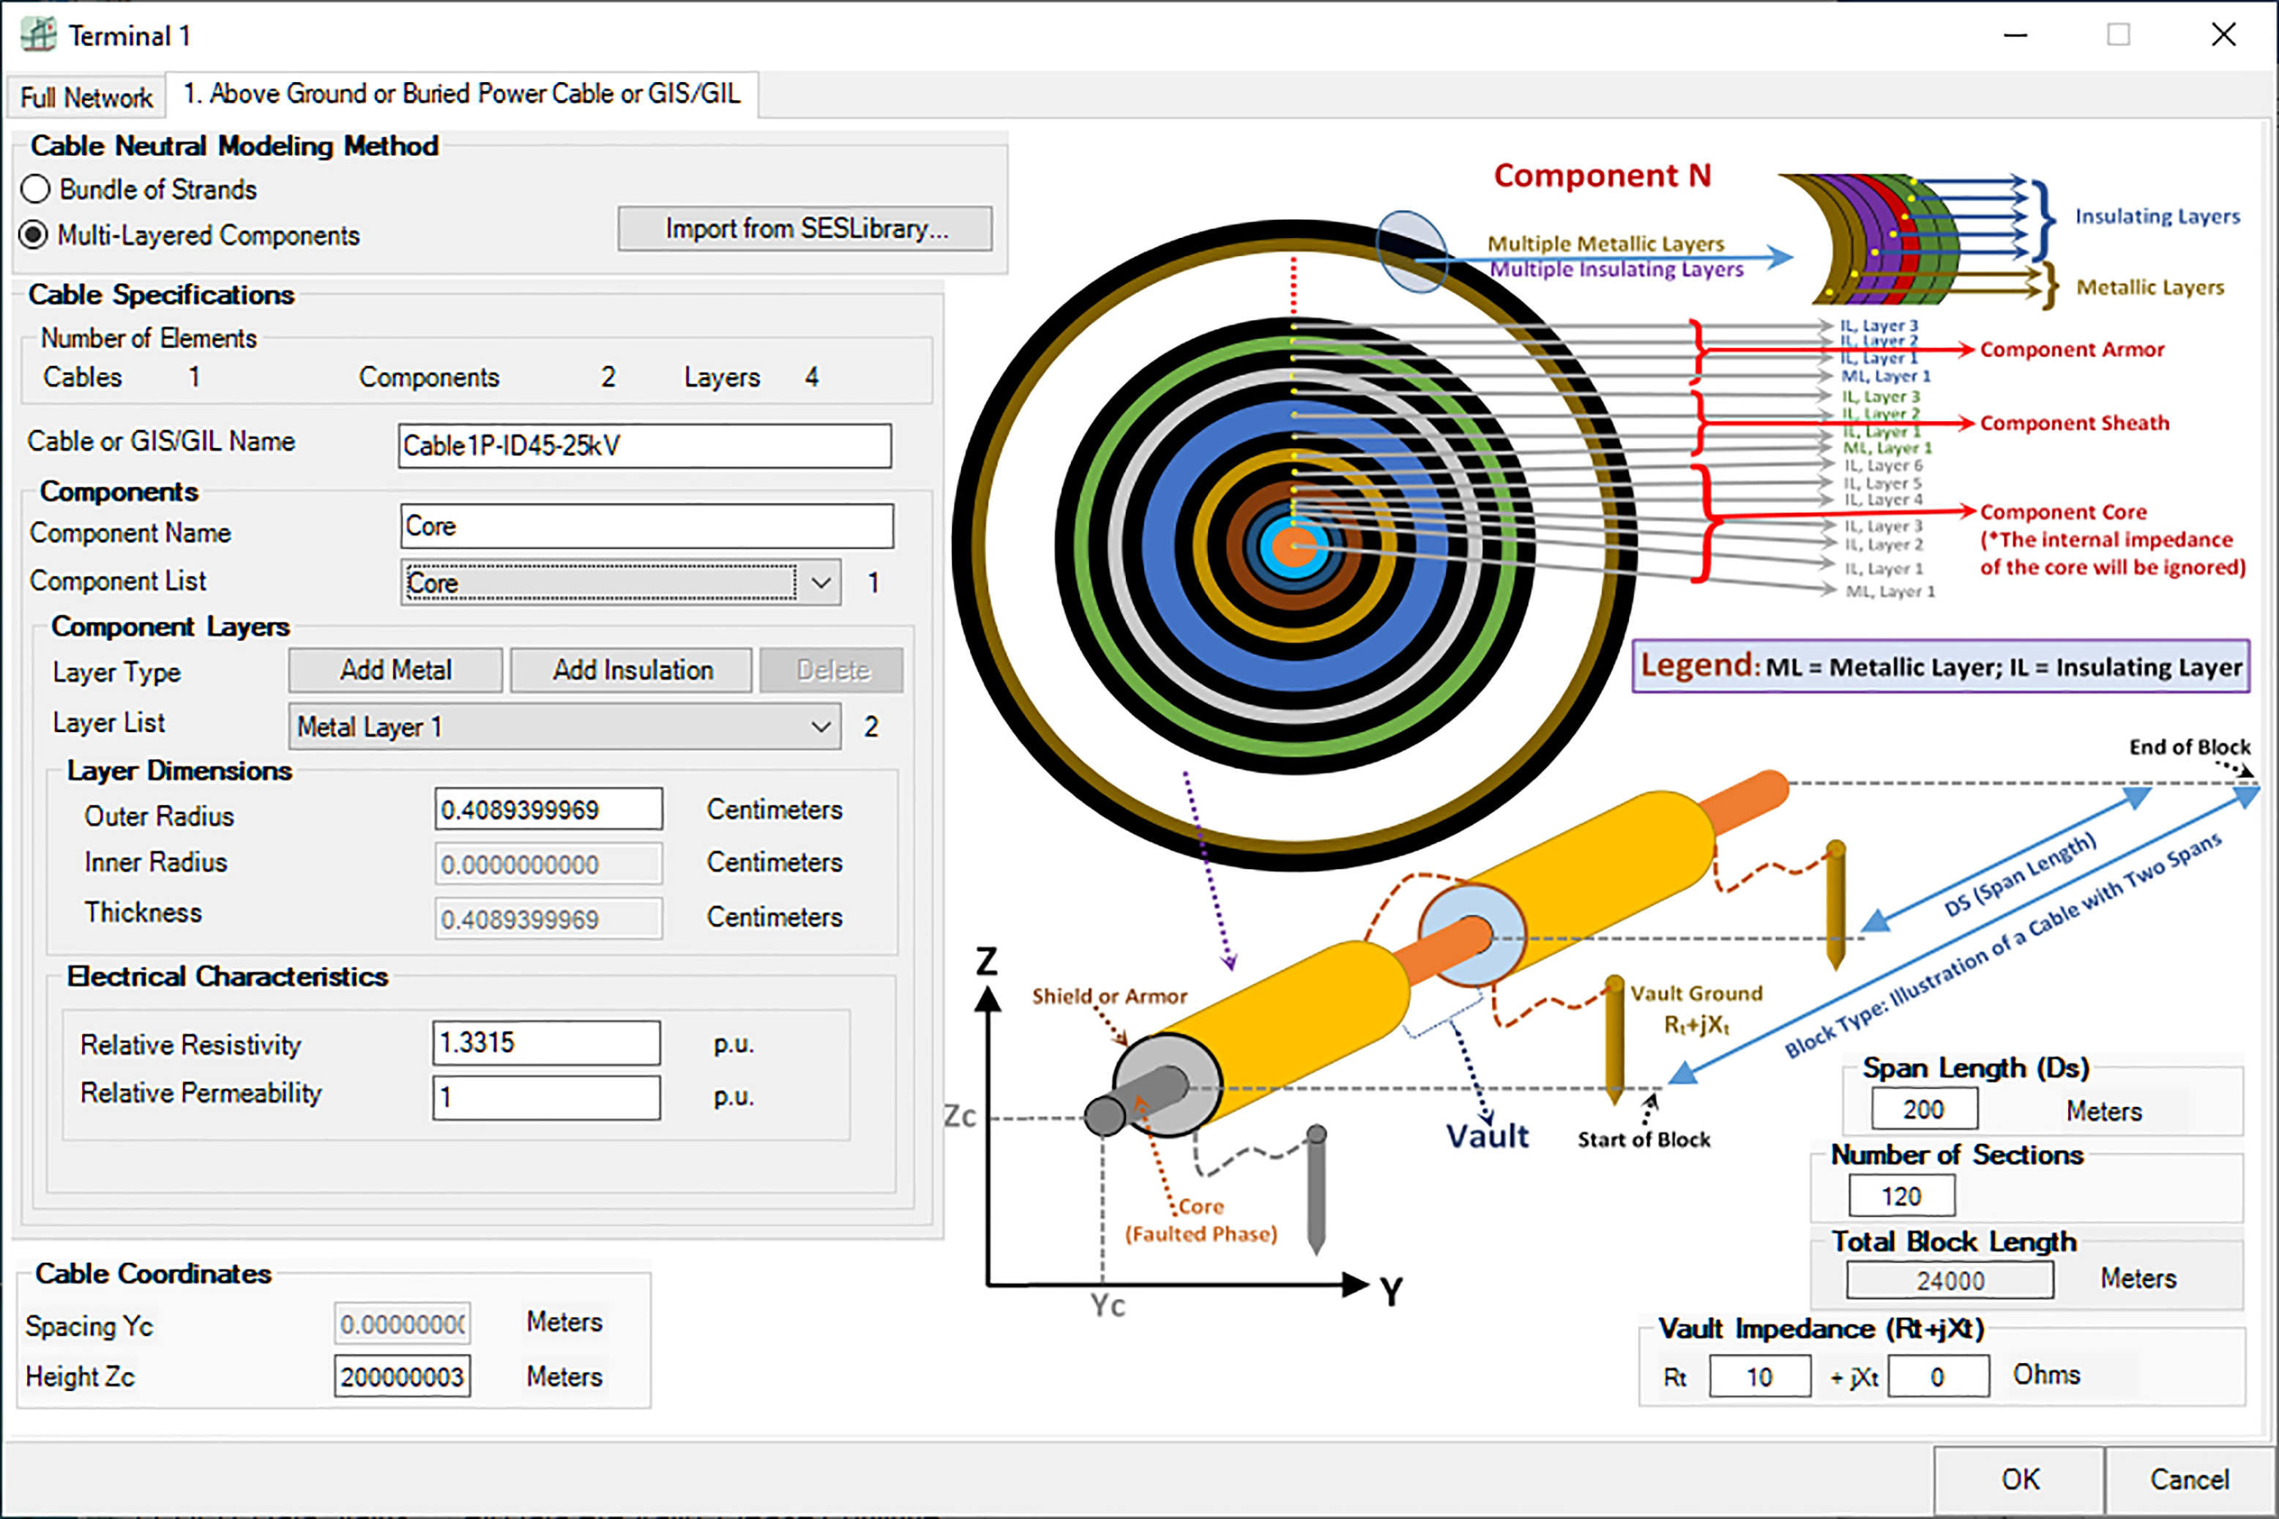2279x1519 pixels.
Task: Click the Component Sheath label
Action: point(2074,423)
